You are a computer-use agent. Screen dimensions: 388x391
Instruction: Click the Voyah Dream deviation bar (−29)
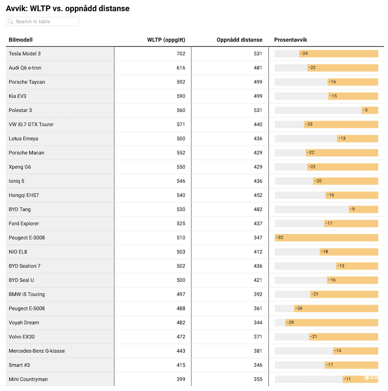click(332, 322)
